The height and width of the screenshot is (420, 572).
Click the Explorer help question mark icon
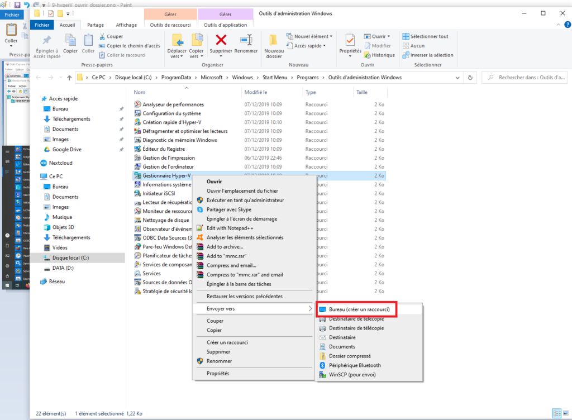pos(568,25)
